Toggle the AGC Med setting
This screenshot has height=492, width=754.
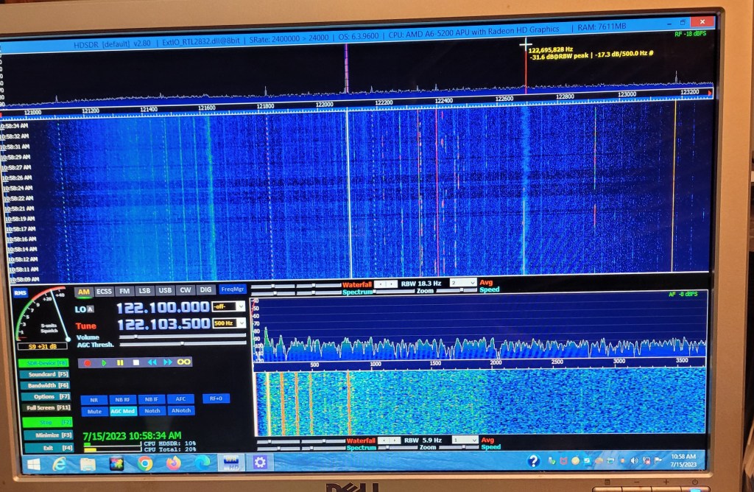[123, 412]
